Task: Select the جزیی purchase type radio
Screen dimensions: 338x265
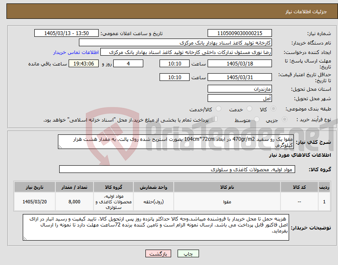Action: pyautogui.click(x=284, y=119)
